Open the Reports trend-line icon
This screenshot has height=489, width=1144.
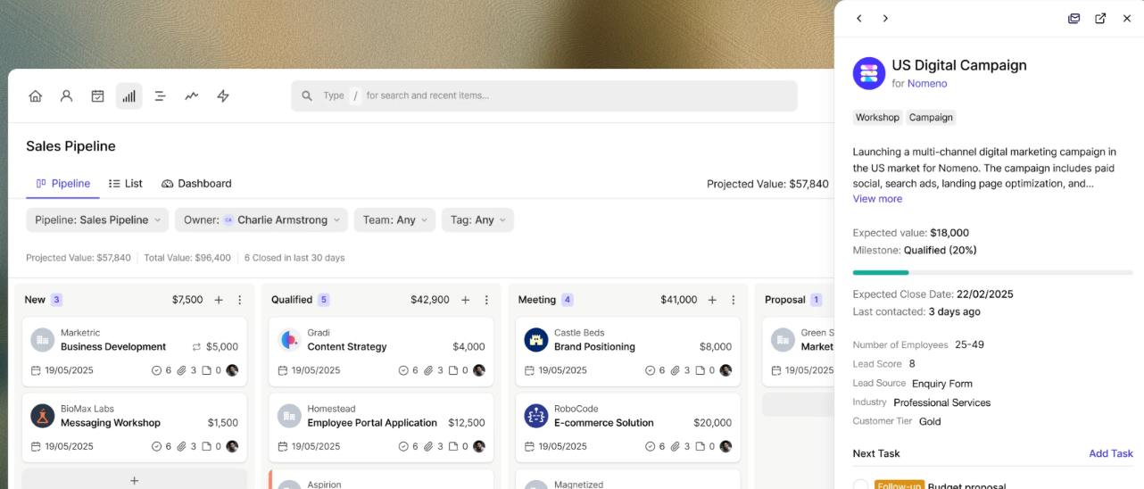click(x=192, y=96)
